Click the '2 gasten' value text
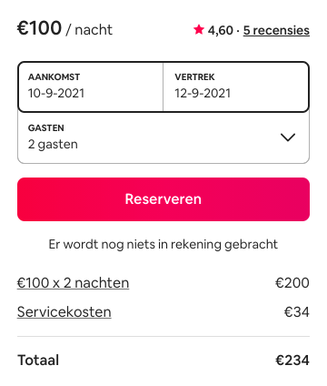 (x=53, y=144)
